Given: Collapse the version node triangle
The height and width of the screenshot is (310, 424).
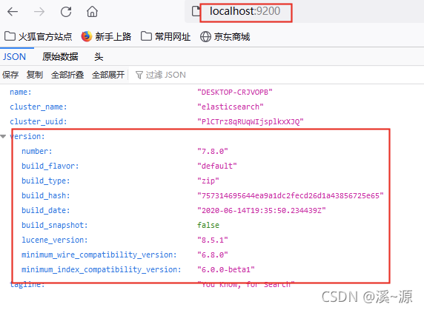Looking at the screenshot, I should (3, 137).
